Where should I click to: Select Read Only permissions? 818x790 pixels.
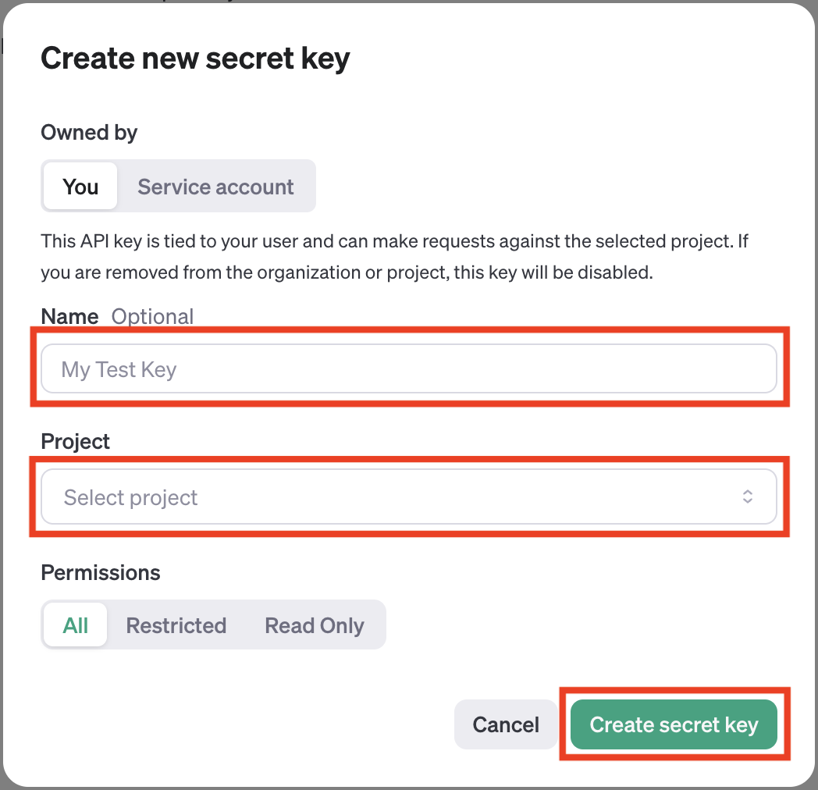pyautogui.click(x=315, y=625)
